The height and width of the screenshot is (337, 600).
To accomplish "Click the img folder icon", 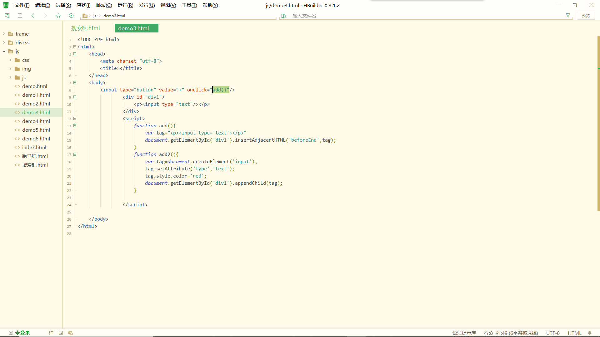I will (17, 69).
